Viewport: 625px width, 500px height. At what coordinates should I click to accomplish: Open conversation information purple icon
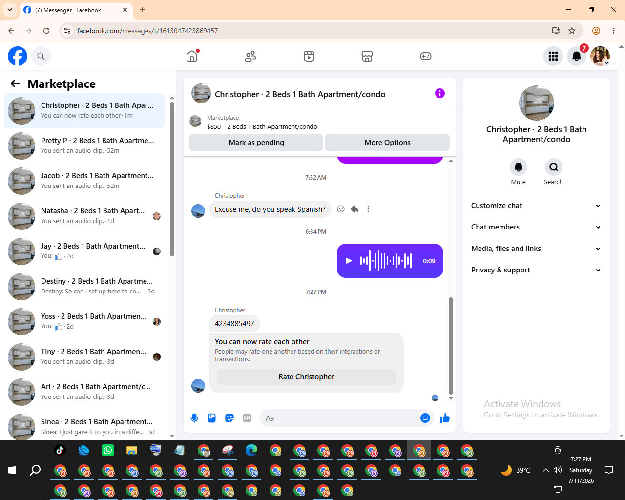coord(440,93)
